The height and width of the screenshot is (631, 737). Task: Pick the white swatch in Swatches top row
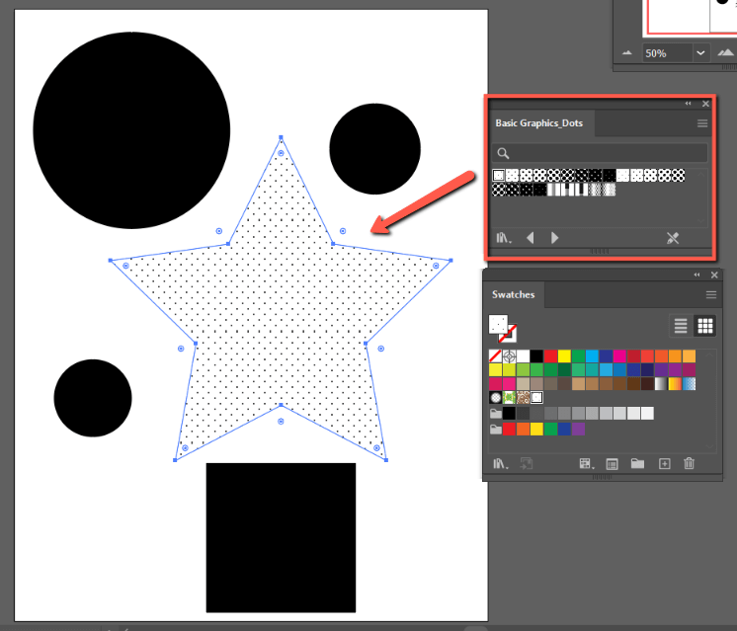click(523, 356)
